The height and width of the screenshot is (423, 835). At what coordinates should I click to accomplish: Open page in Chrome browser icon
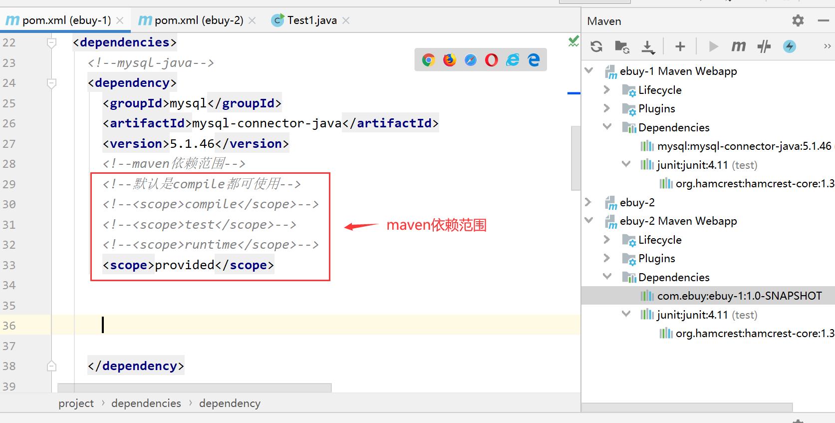pos(428,60)
